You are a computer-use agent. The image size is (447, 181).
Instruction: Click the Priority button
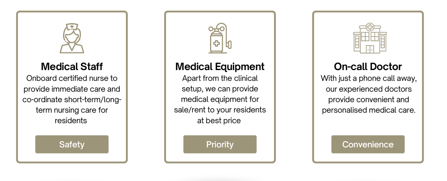[x=220, y=144]
